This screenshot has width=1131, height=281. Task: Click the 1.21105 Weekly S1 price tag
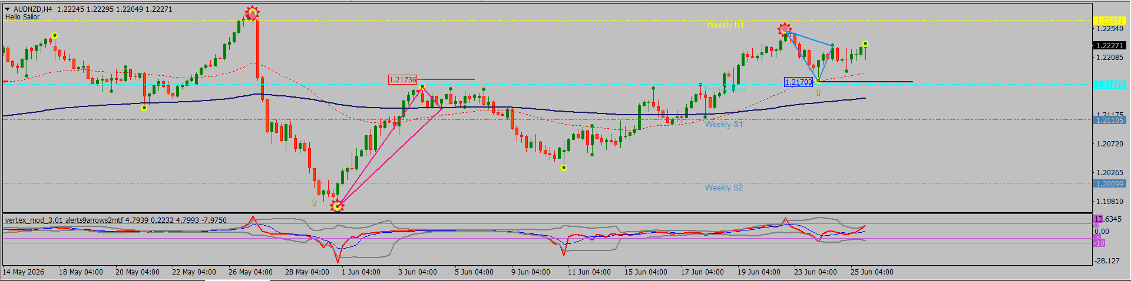click(x=1110, y=120)
